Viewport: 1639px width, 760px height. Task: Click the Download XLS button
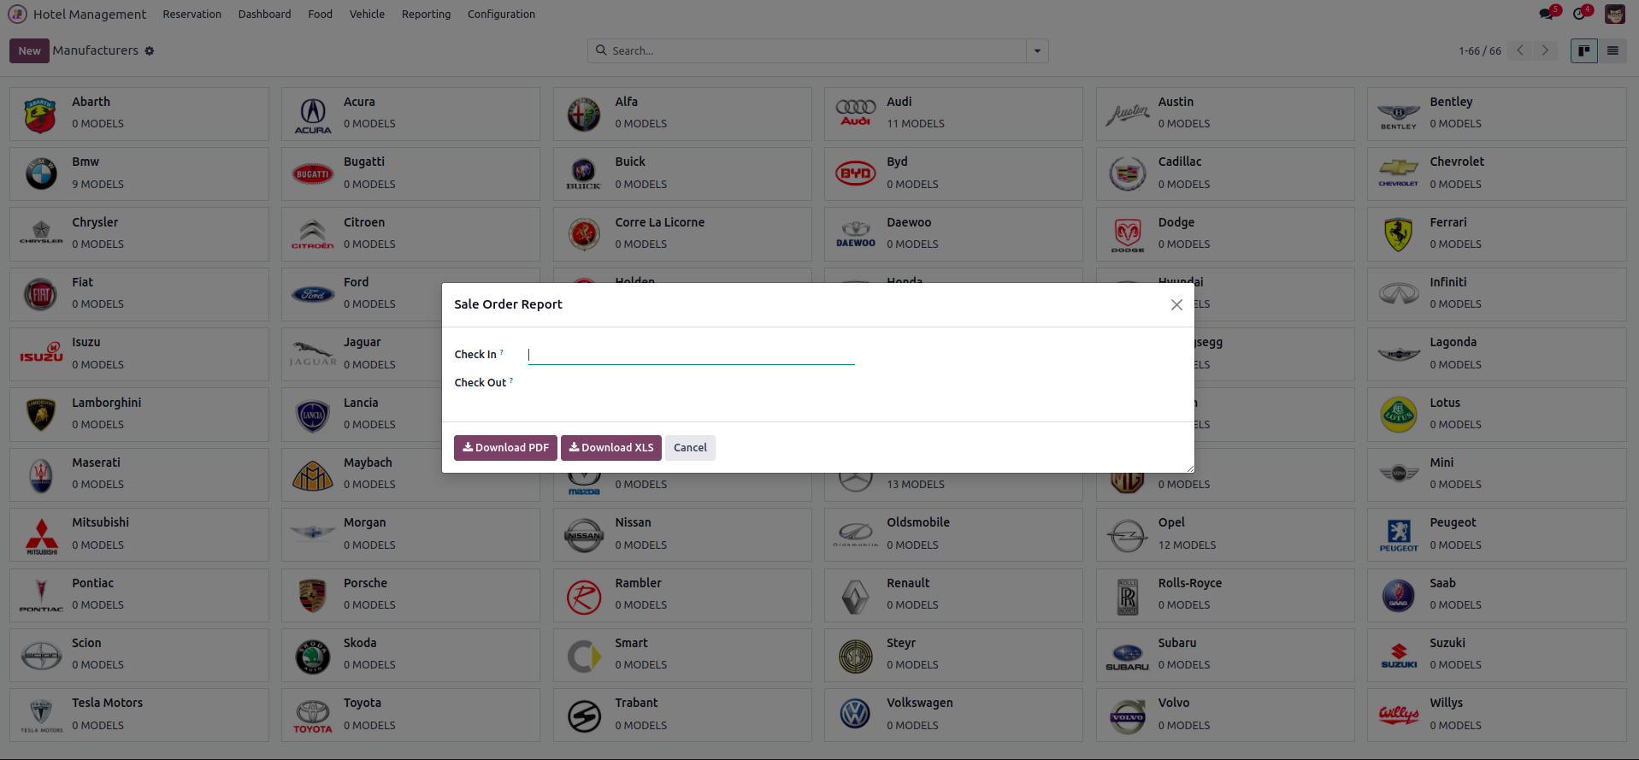click(x=611, y=448)
